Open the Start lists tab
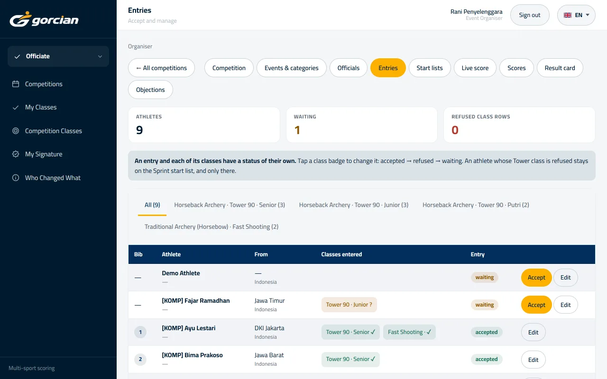Image resolution: width=607 pixels, height=379 pixels. coord(430,68)
